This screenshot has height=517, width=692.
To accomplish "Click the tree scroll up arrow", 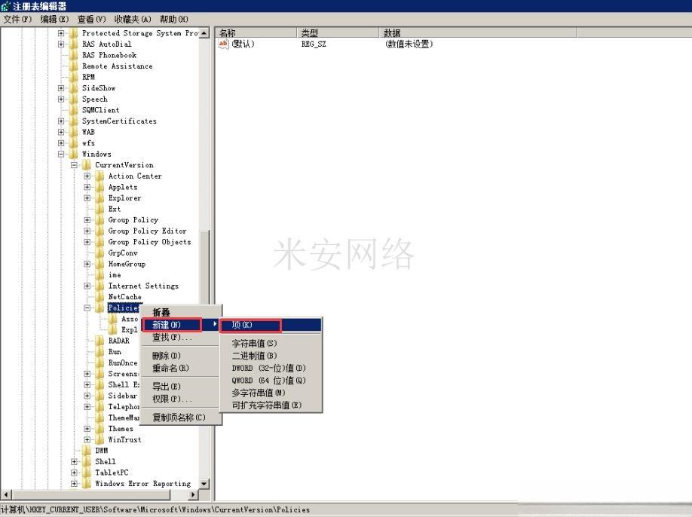I will (x=204, y=33).
